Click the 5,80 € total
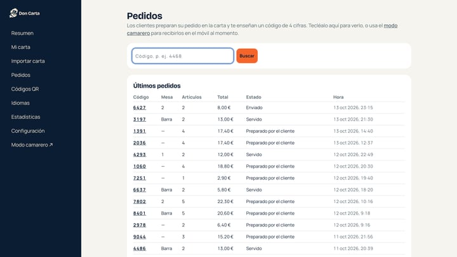The width and height of the screenshot is (457, 257). (224, 190)
